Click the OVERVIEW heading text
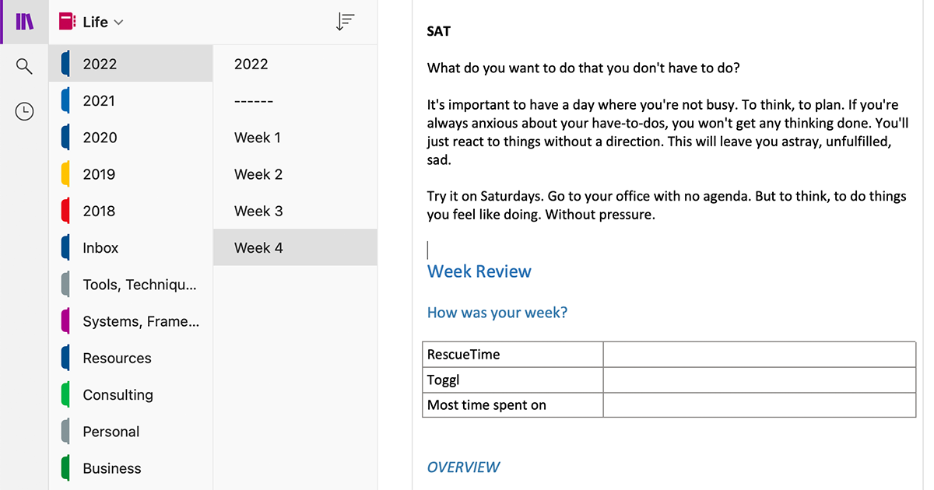Viewport: 934px width, 490px height. click(x=464, y=467)
